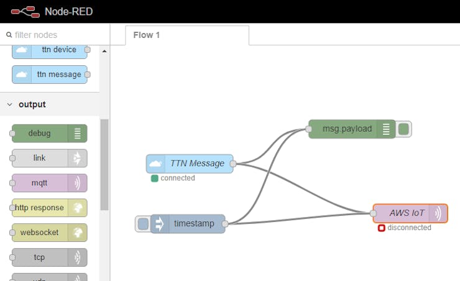The image size is (460, 281).
Task: Click the timestamp output port
Action: (x=225, y=224)
